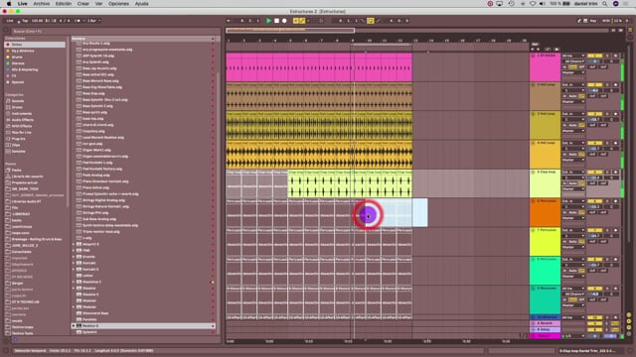
Task: Open All Channels dropdown on track 1
Action: coord(573,61)
